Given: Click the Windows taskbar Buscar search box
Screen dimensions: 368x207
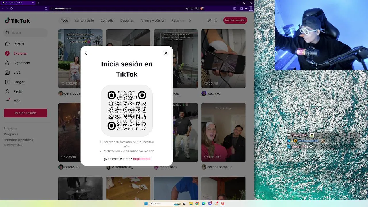Looking at the screenshot, I should tap(165, 204).
